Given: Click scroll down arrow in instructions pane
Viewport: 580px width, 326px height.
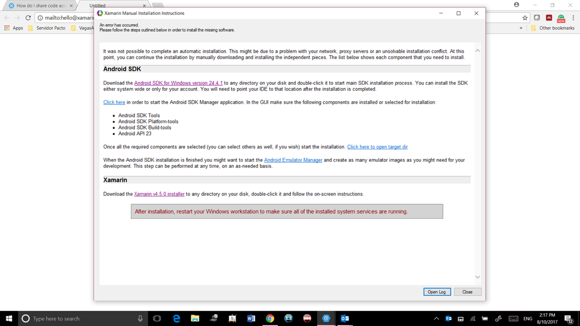Looking at the screenshot, I should click(x=477, y=277).
